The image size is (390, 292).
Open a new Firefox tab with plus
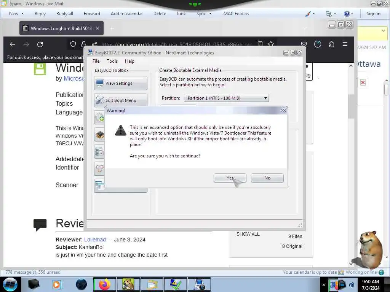click(112, 28)
